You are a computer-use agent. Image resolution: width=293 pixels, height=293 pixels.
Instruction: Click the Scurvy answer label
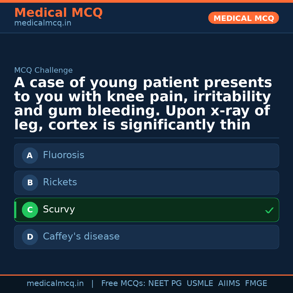59,209
